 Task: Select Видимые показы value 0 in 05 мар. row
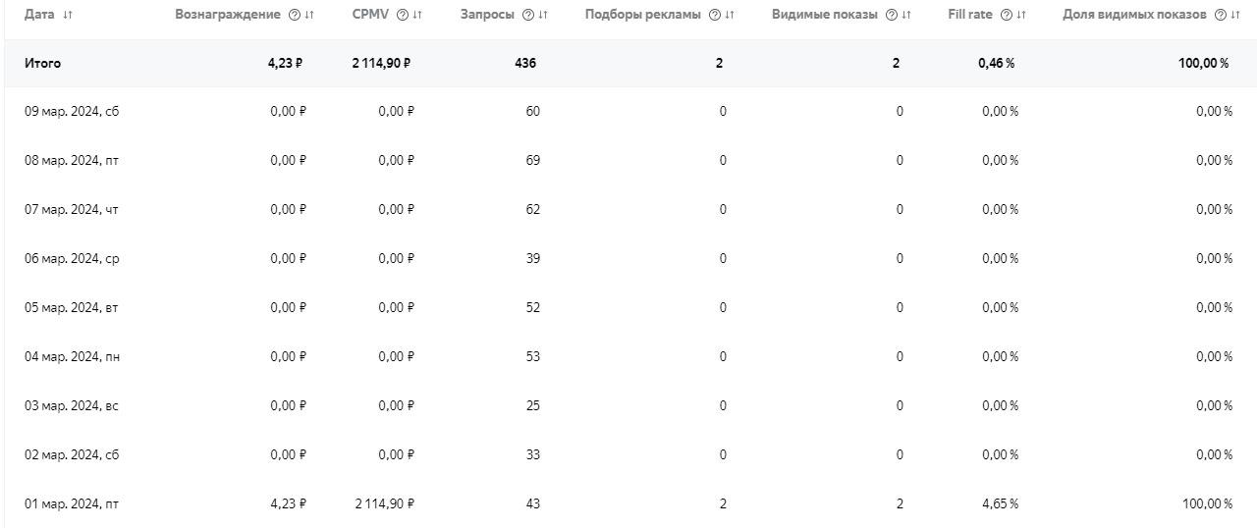point(900,308)
